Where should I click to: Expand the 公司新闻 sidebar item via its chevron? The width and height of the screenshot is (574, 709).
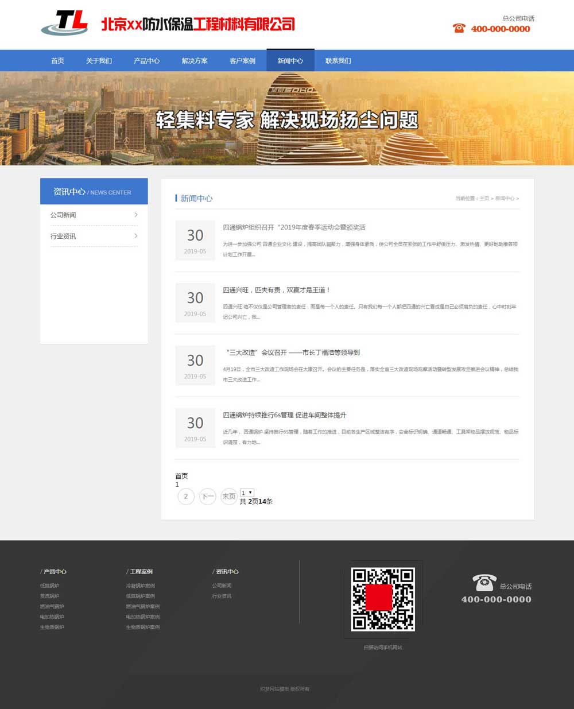[135, 214]
